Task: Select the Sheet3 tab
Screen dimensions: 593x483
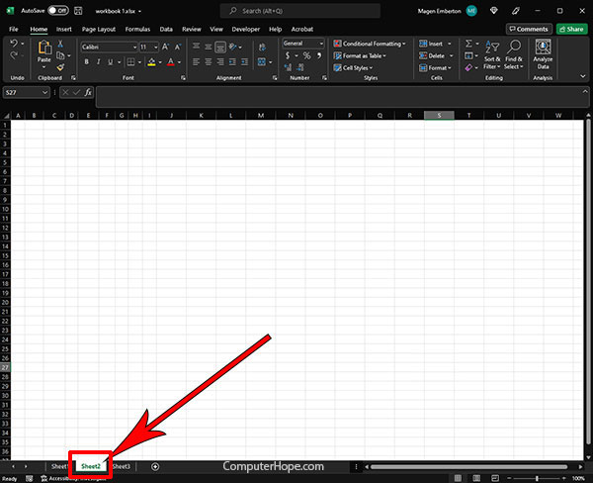Action: 122,466
